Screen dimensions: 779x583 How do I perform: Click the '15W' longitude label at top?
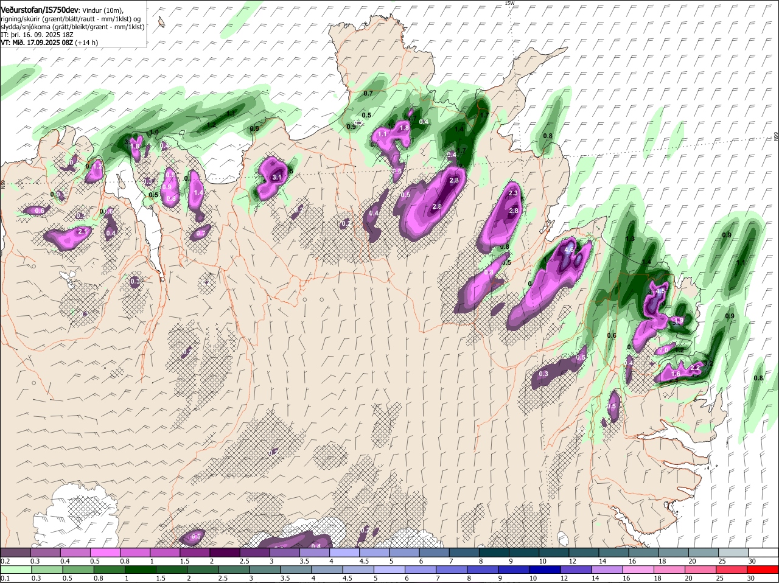point(509,3)
